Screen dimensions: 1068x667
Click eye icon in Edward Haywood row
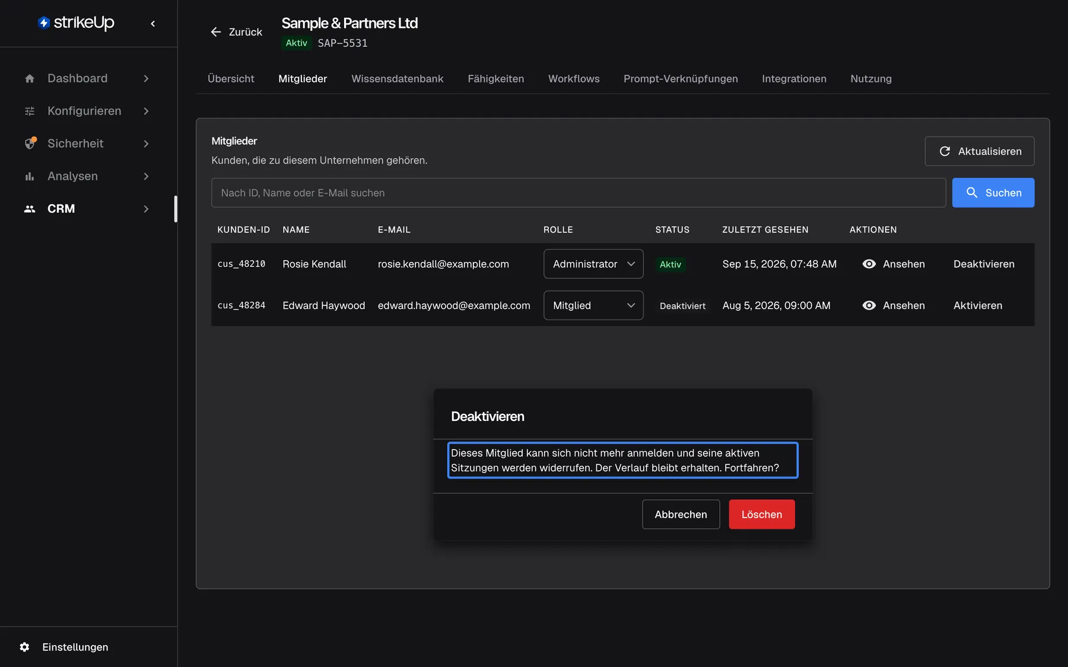point(869,305)
